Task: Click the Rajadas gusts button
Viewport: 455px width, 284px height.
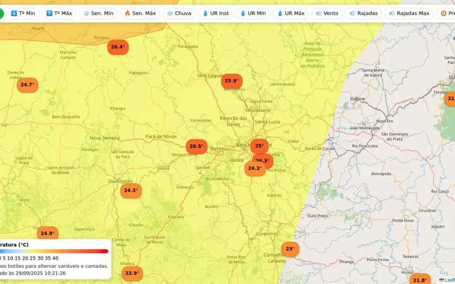Action: coord(363,13)
